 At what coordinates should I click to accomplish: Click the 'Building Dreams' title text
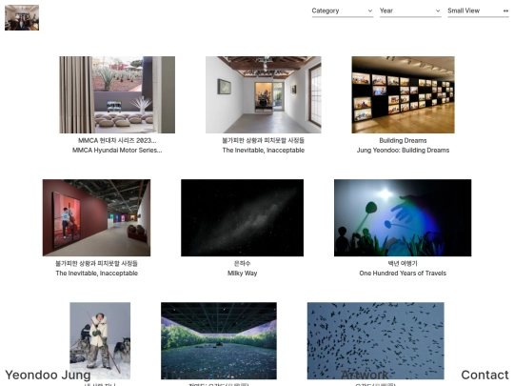403,140
